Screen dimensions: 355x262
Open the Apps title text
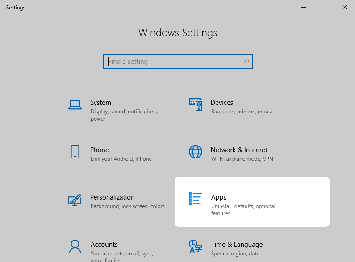pos(219,197)
